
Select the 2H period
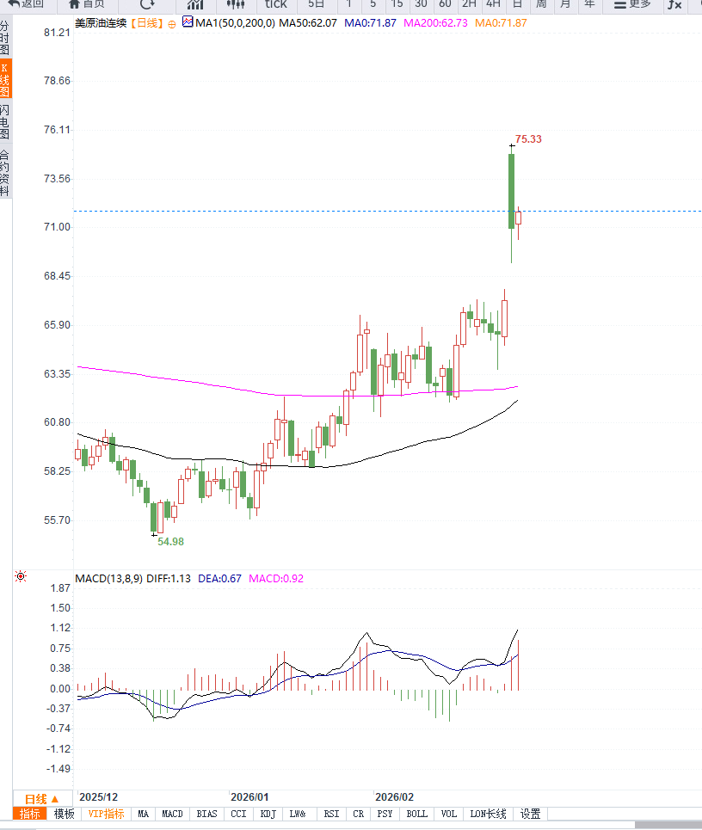coord(469,4)
